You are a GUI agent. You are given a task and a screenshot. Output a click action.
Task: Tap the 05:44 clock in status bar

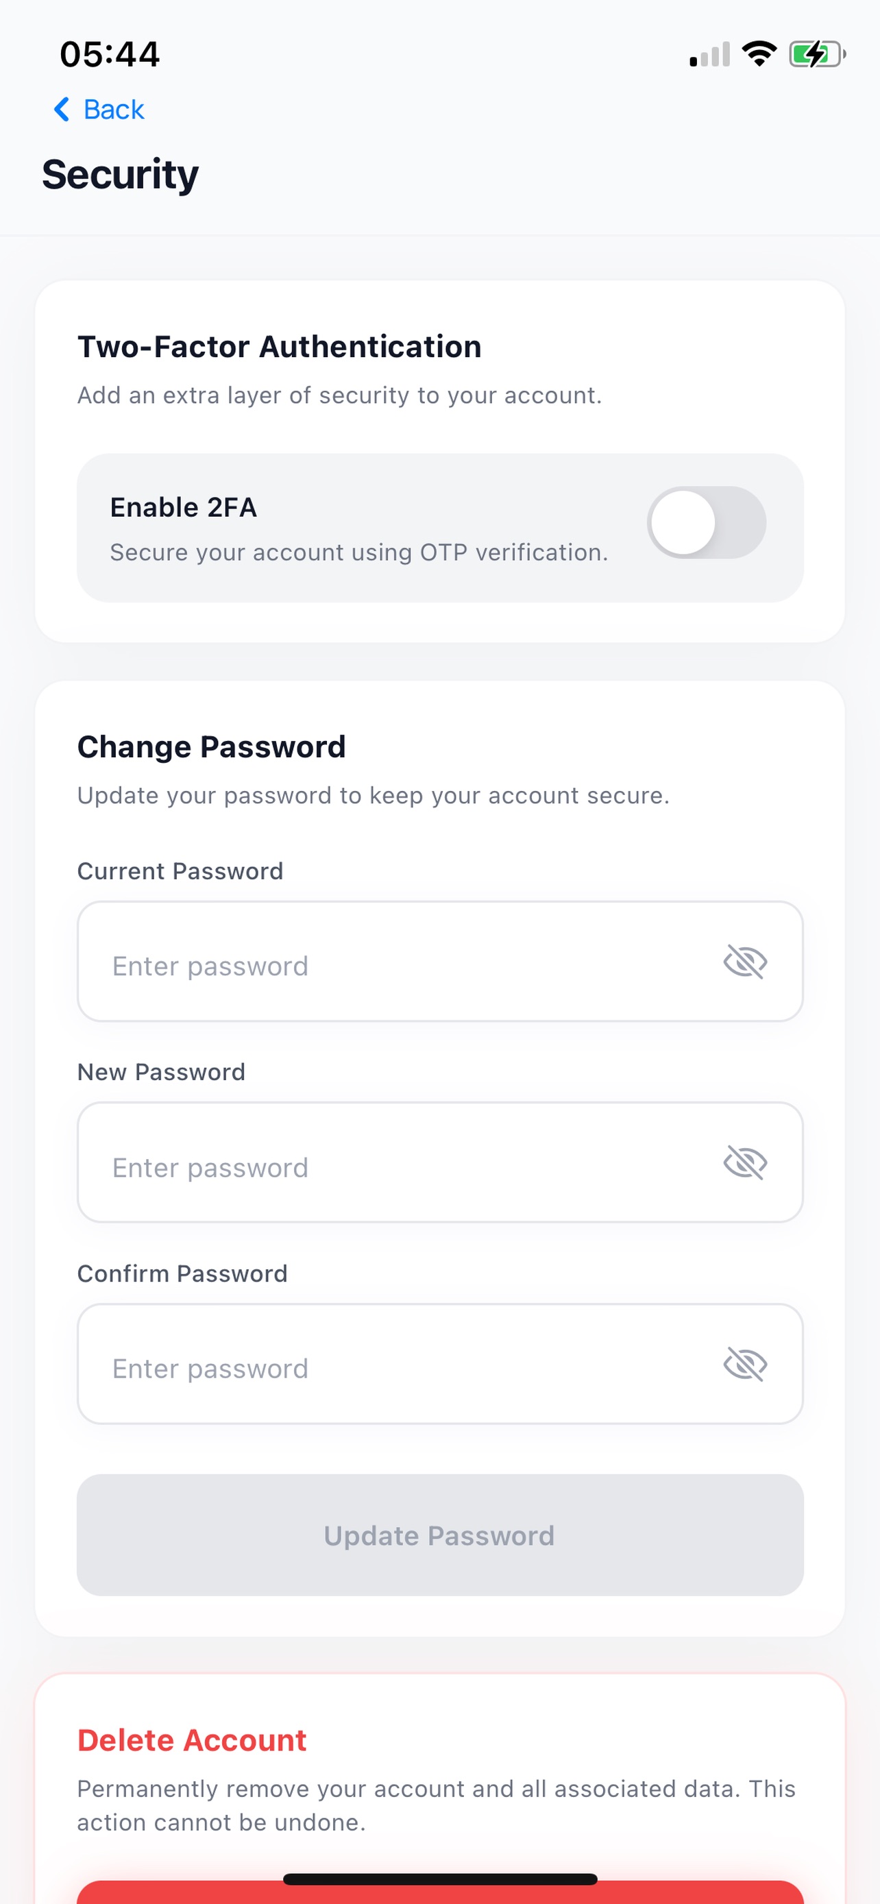tap(110, 54)
